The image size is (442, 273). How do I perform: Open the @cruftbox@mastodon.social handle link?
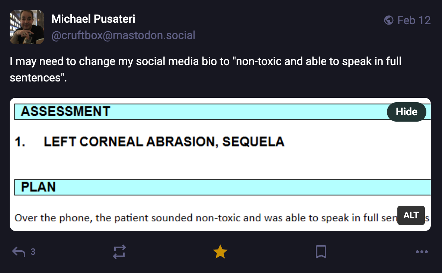pyautogui.click(x=123, y=35)
